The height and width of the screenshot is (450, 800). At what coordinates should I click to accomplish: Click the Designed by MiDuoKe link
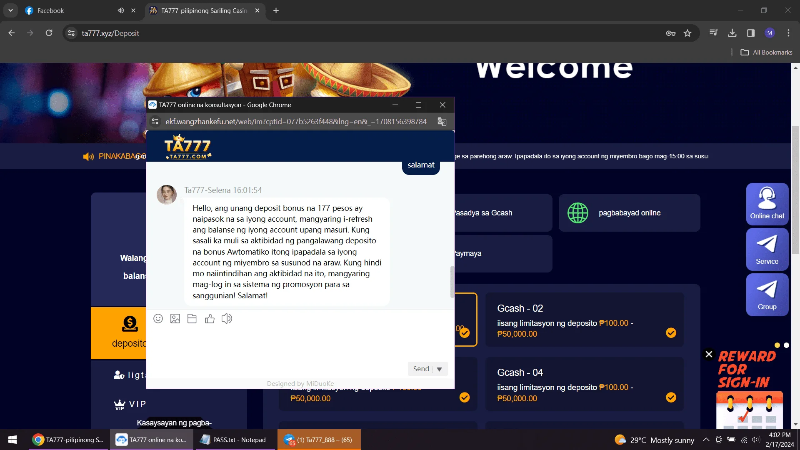click(x=300, y=383)
